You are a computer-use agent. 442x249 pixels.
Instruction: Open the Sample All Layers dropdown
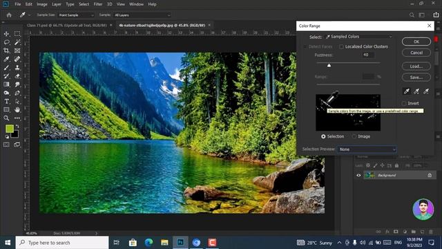click(x=142, y=15)
